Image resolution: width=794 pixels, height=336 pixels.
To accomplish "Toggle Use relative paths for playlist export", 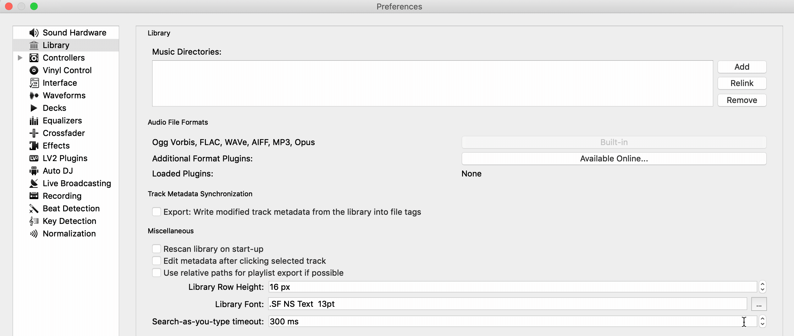I will (x=157, y=273).
